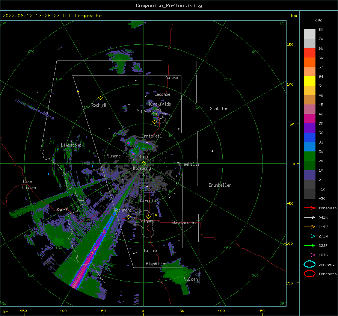
Task: Click the Ponoka label
Action: (x=171, y=77)
